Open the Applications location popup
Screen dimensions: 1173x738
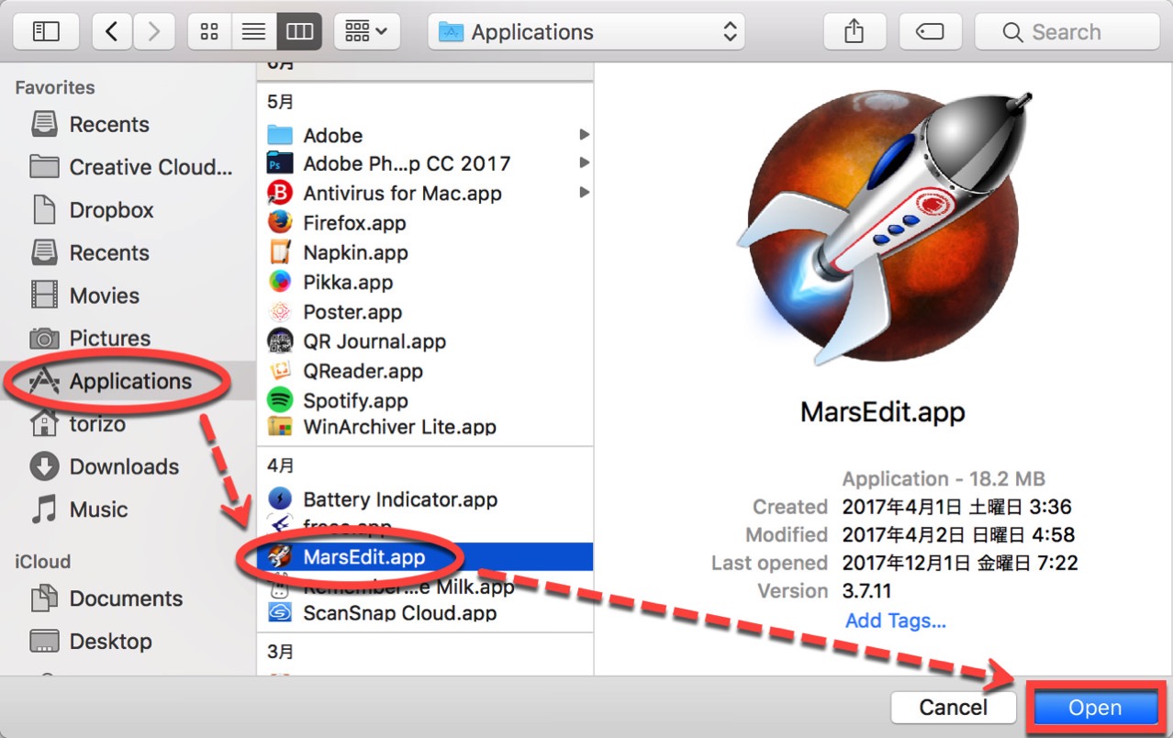587,32
